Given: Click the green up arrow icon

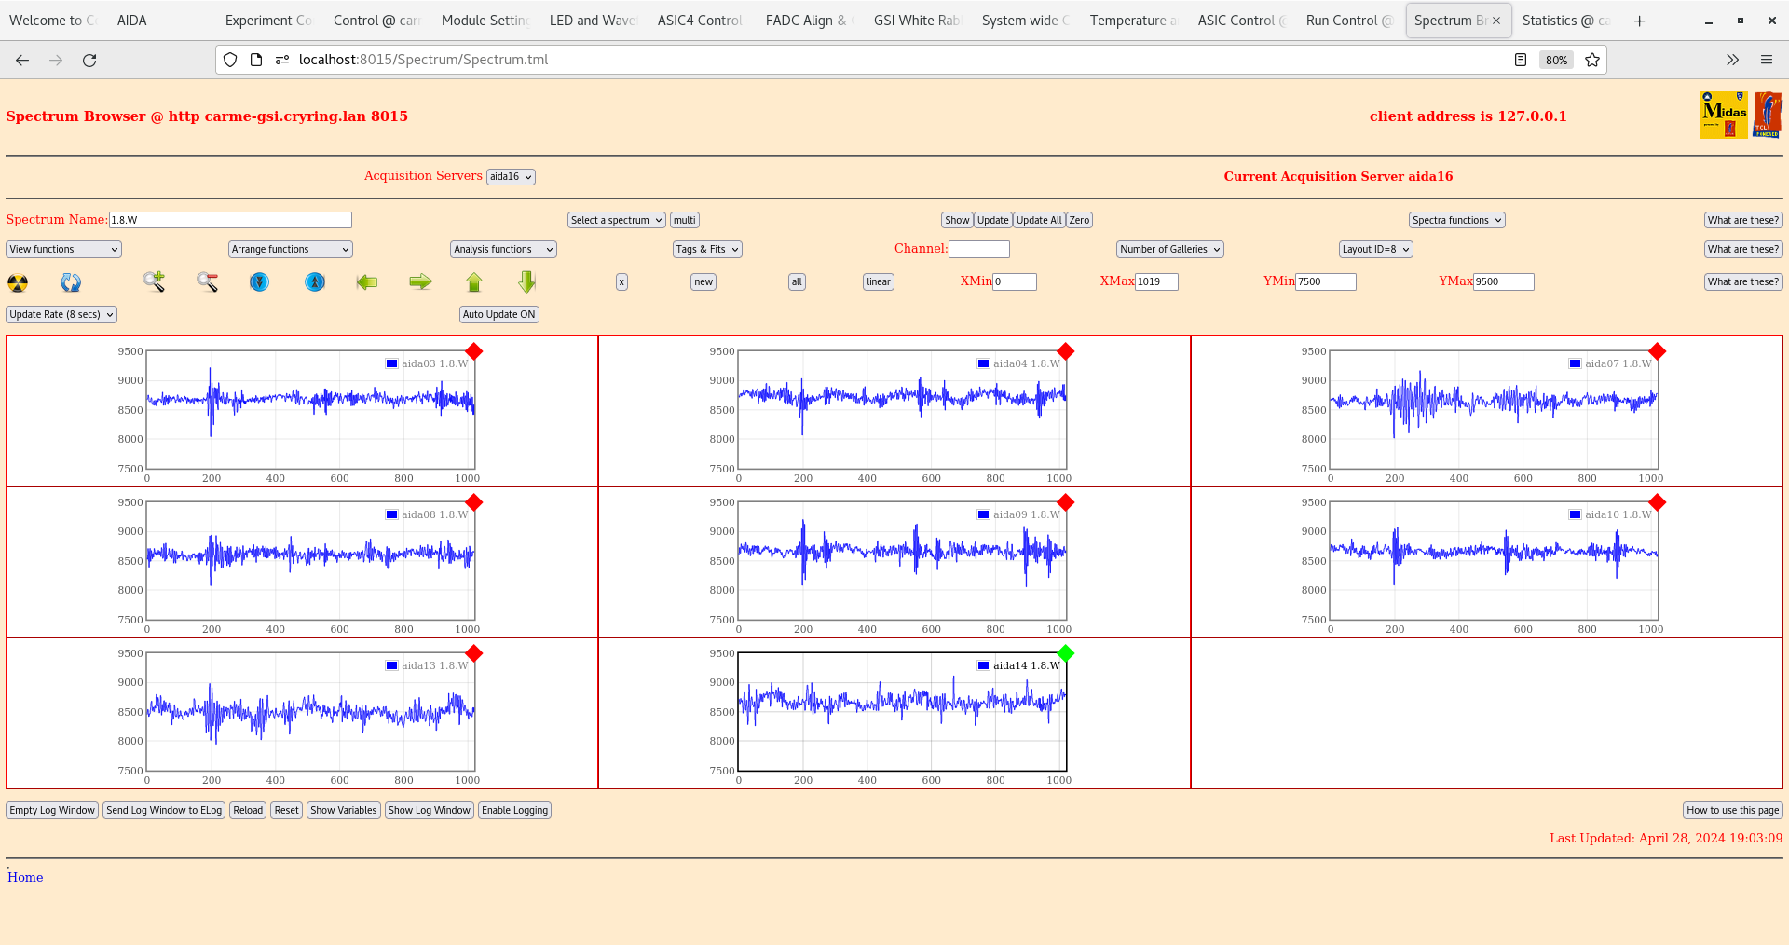Looking at the screenshot, I should point(474,282).
